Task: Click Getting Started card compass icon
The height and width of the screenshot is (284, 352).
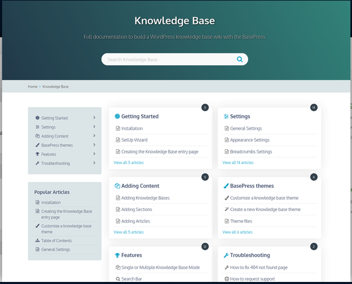Action: click(117, 116)
